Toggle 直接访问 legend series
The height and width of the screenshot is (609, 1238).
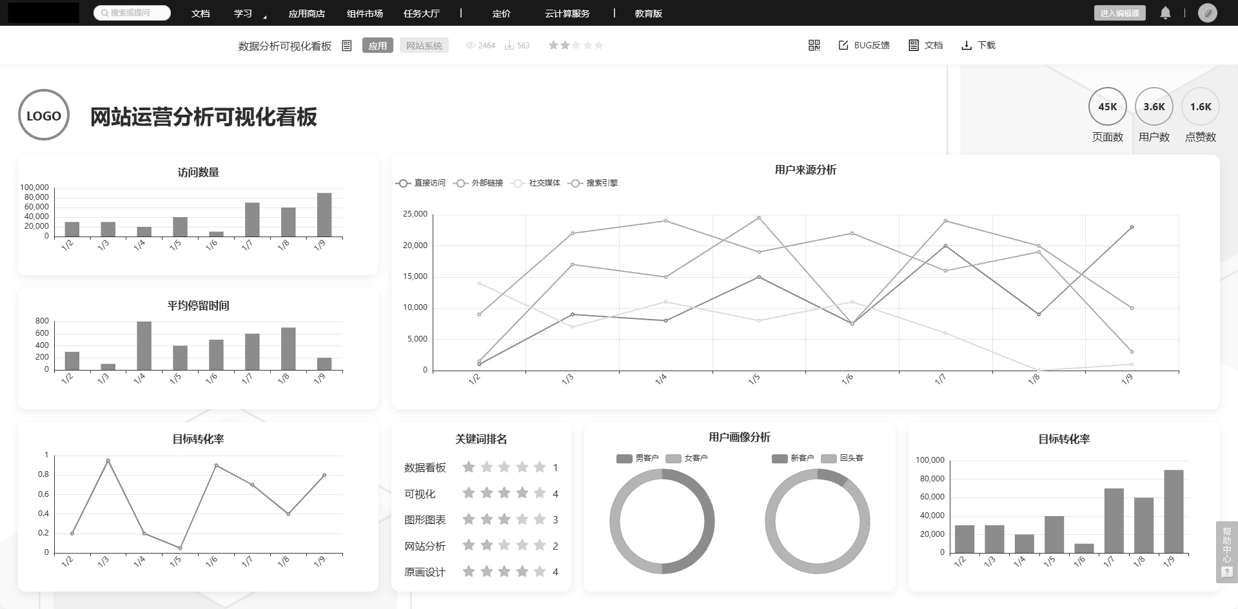point(420,183)
